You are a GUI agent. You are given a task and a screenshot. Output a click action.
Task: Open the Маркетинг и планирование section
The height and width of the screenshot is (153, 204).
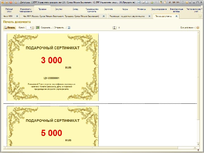[25, 10]
